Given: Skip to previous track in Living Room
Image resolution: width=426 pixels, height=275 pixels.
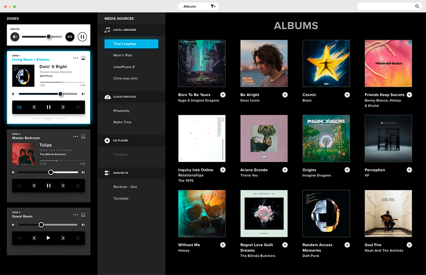Looking at the screenshot, I should [34, 107].
